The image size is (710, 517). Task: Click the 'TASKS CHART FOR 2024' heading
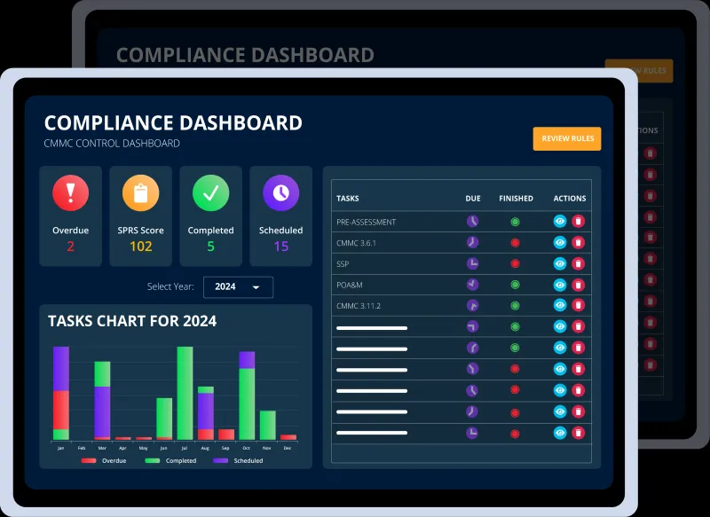[132, 321]
